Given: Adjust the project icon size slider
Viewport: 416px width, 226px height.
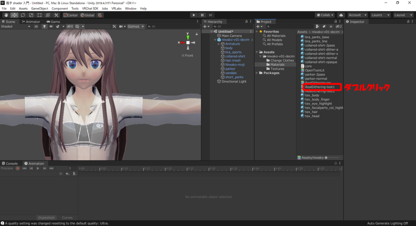Looking at the screenshot, I should (326, 157).
